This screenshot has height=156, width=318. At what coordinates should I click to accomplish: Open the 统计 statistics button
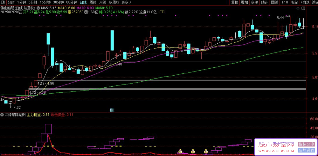pos(264,3)
